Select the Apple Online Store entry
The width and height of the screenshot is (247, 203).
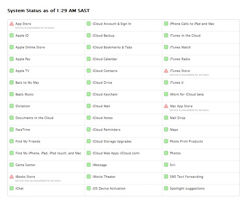(x=30, y=47)
